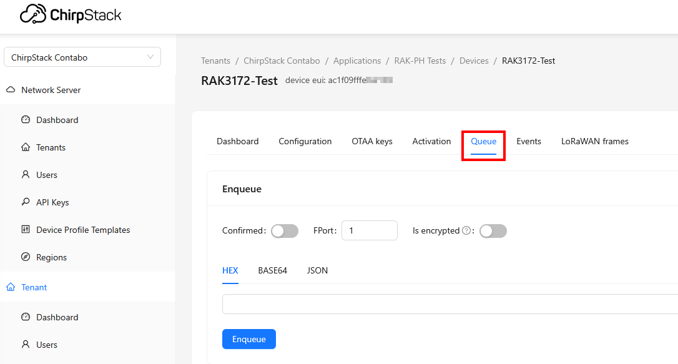Image resolution: width=678 pixels, height=364 pixels.
Task: Open the Activation tab
Action: 431,141
